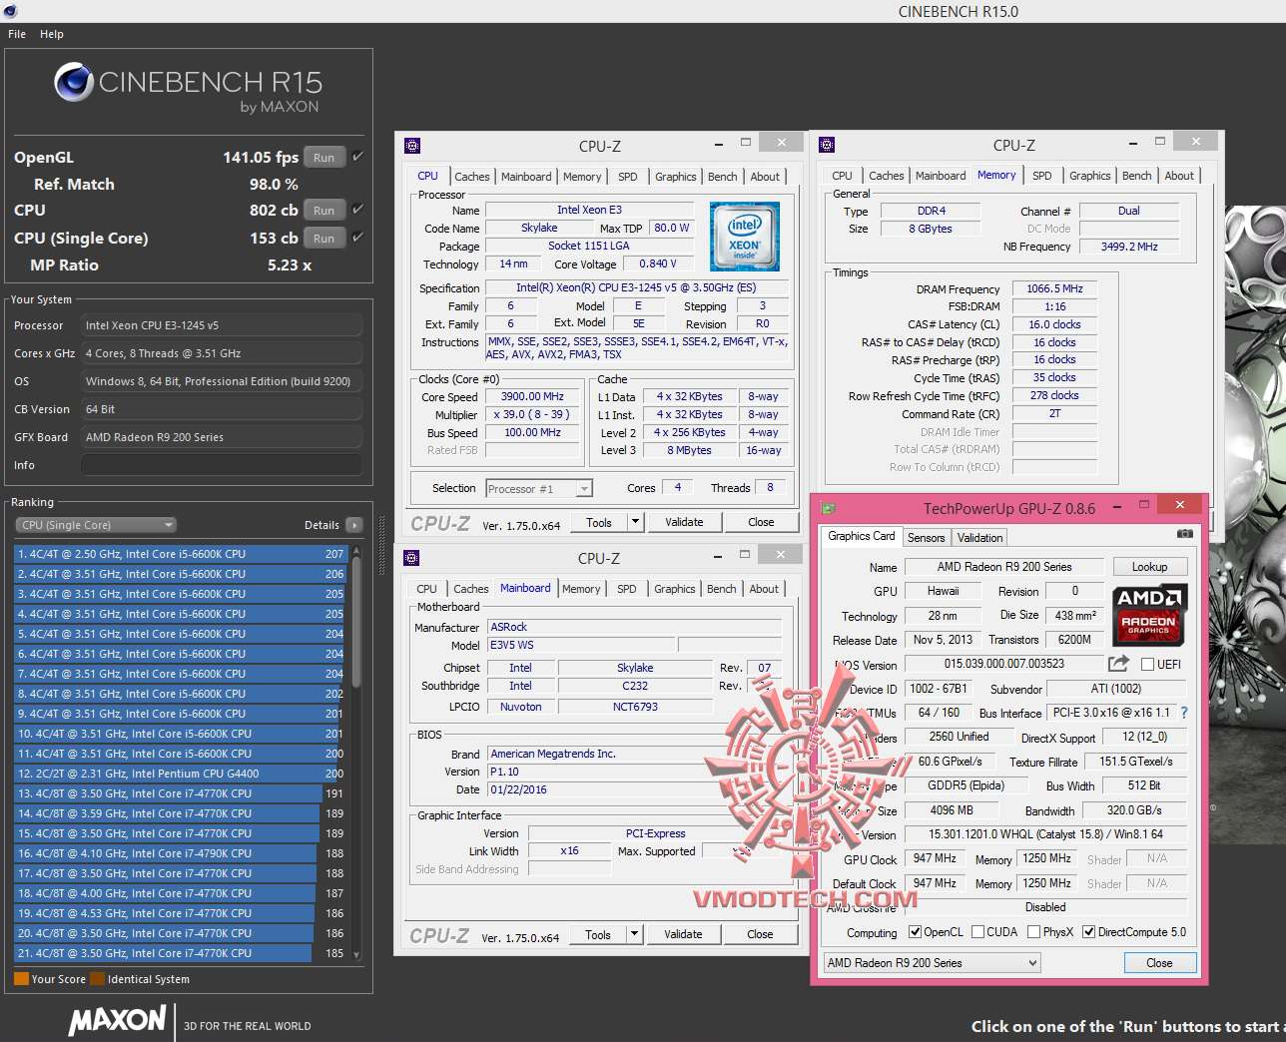
Task: Toggle the OpenGL test checkbox
Action: coord(357,157)
